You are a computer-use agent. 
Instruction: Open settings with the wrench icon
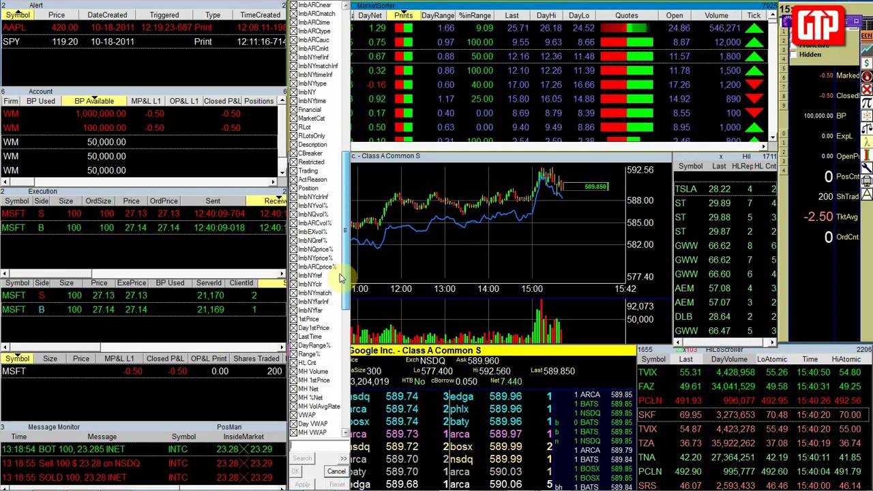coord(867,168)
